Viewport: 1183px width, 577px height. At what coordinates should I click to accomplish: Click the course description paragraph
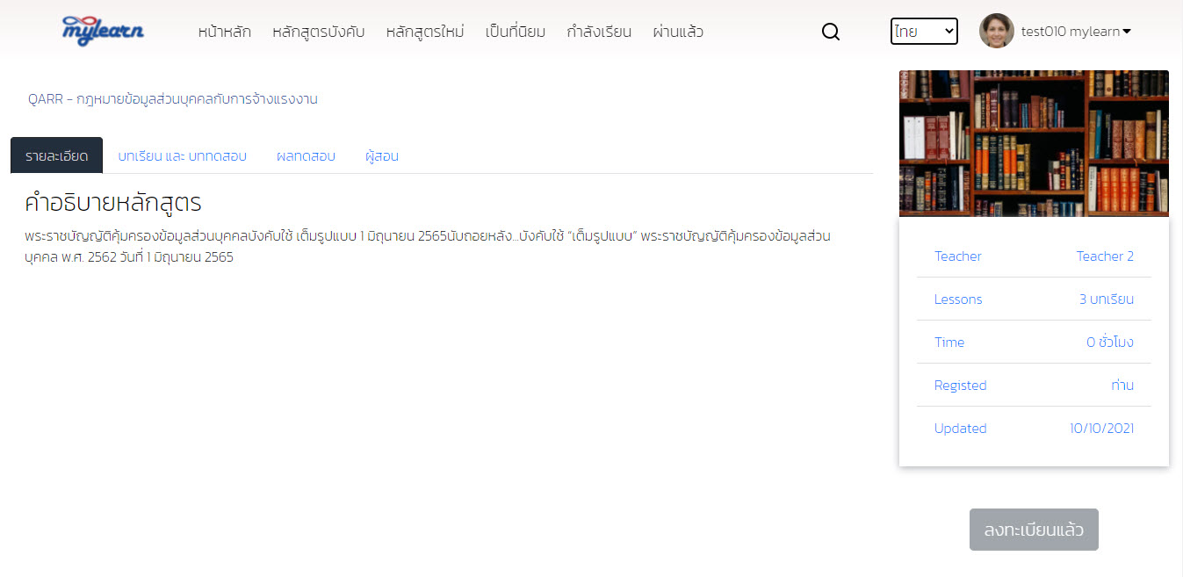pyautogui.click(x=428, y=247)
